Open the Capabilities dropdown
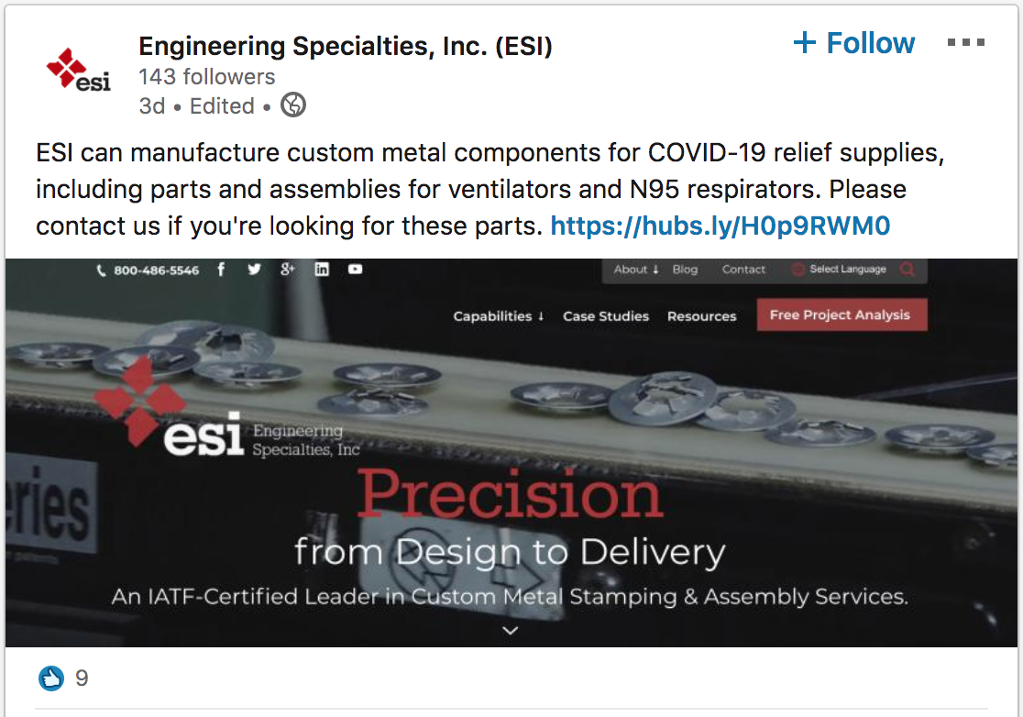The height and width of the screenshot is (717, 1023). pos(498,315)
